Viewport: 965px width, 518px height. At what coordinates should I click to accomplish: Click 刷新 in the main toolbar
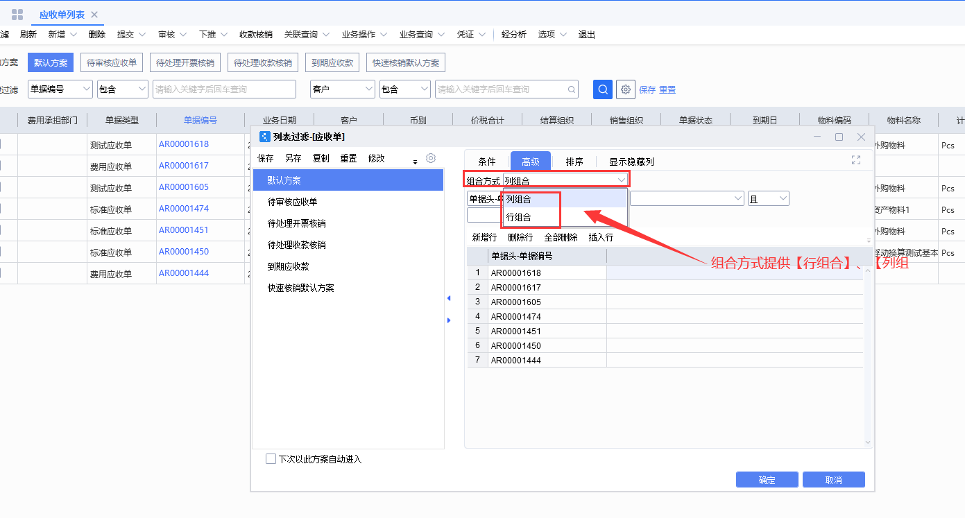coord(28,35)
